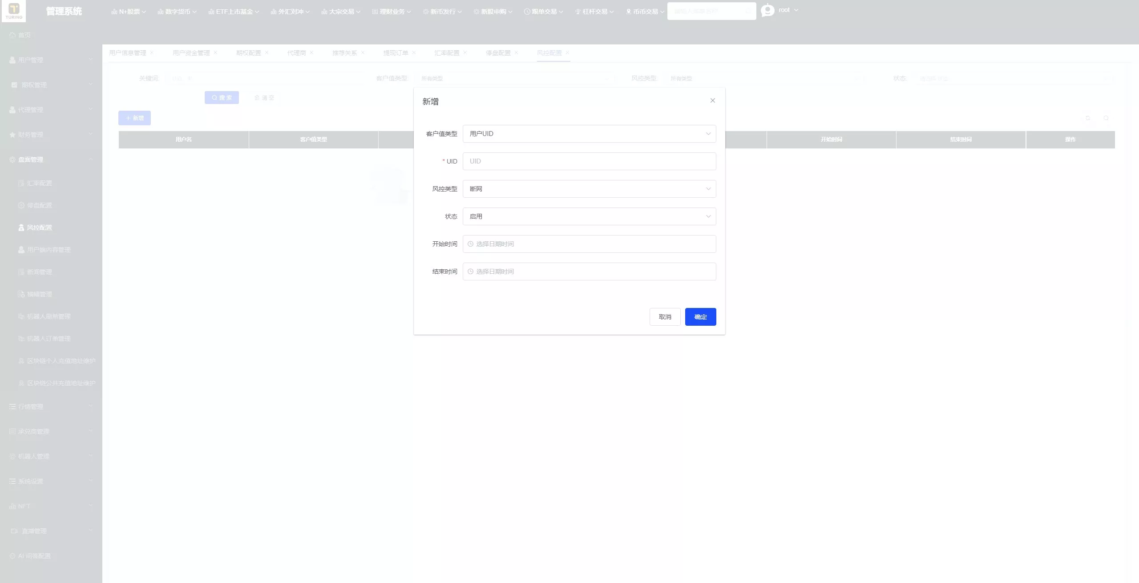This screenshot has height=583, width=1139.
Task: Expand 系统设置 in the sidebar
Action: point(51,481)
